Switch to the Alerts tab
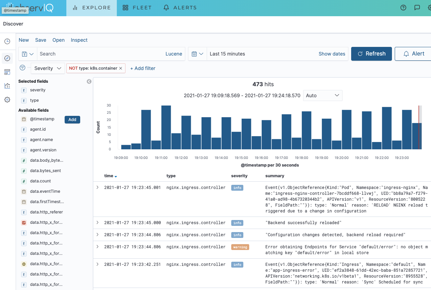 pyautogui.click(x=180, y=8)
